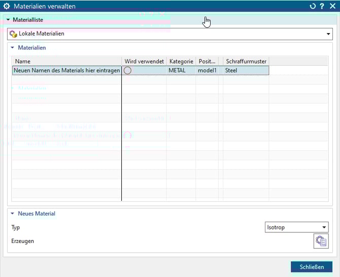
Task: Click the Erzeugen create material icon
Action: 320,241
